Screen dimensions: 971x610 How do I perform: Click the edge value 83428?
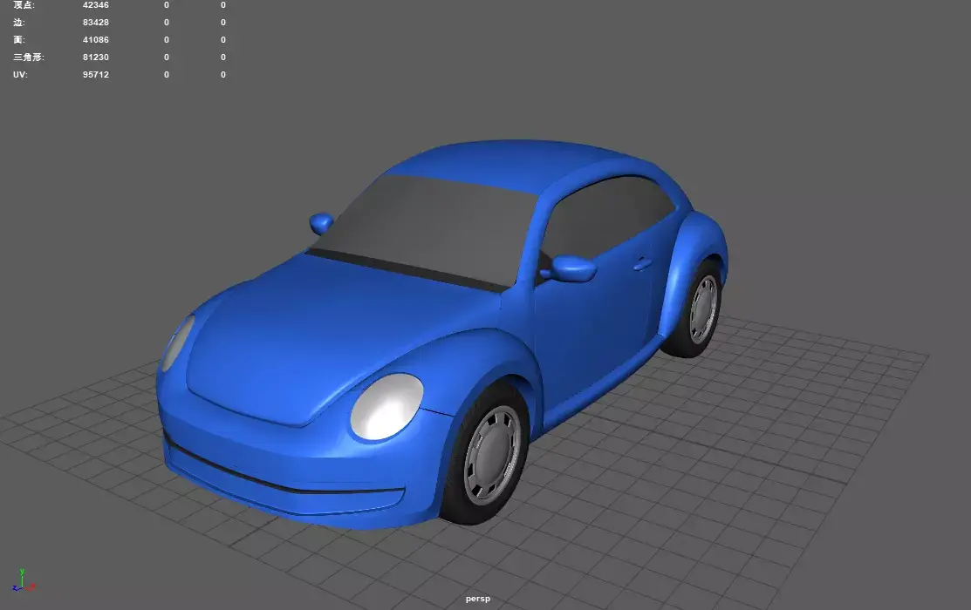click(x=96, y=23)
